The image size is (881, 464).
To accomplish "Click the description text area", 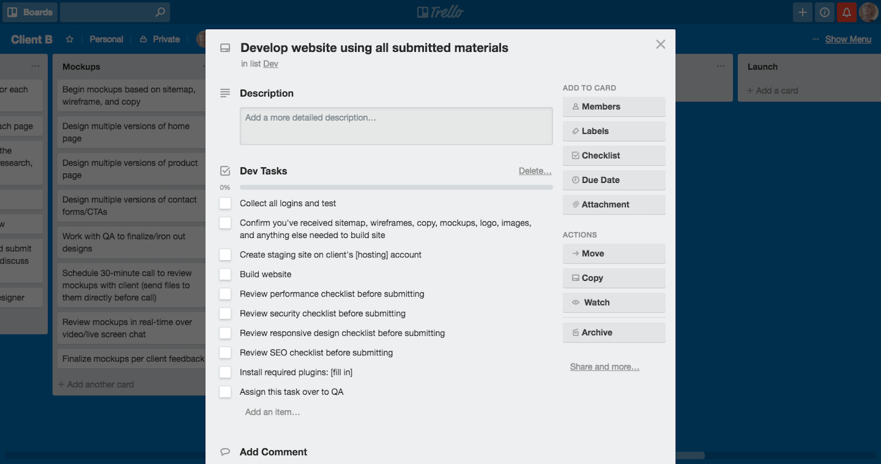I will point(396,126).
